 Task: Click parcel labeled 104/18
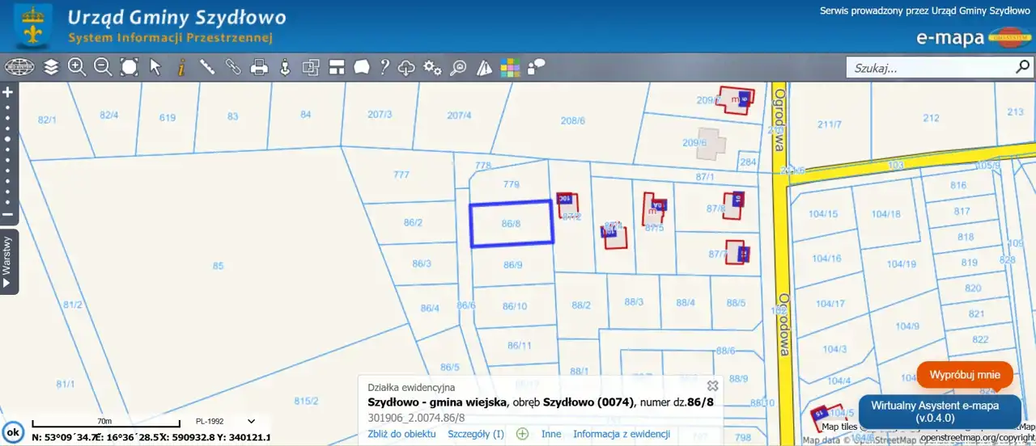click(886, 214)
